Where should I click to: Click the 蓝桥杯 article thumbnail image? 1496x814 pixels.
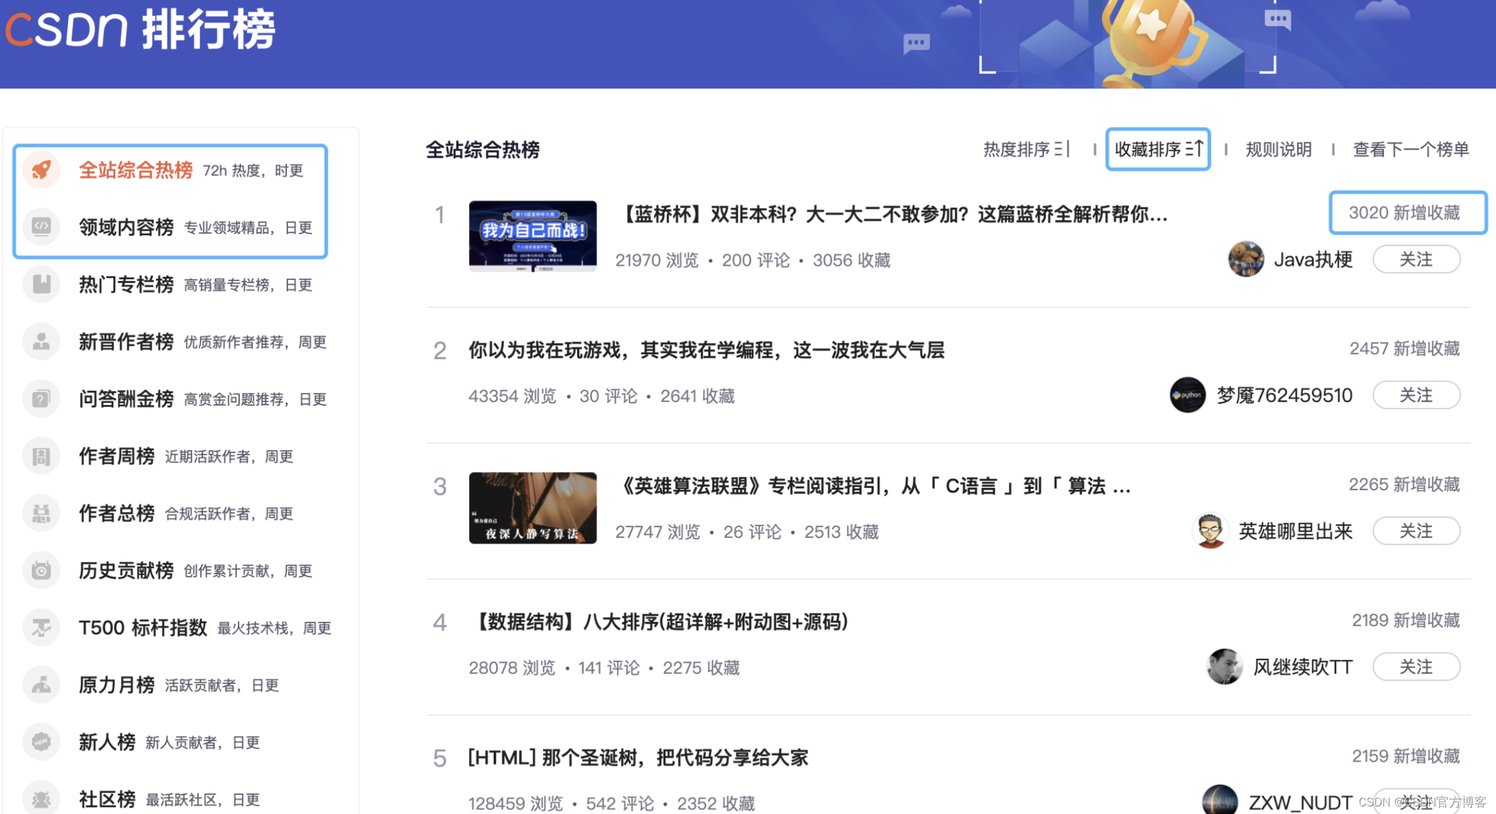532,236
